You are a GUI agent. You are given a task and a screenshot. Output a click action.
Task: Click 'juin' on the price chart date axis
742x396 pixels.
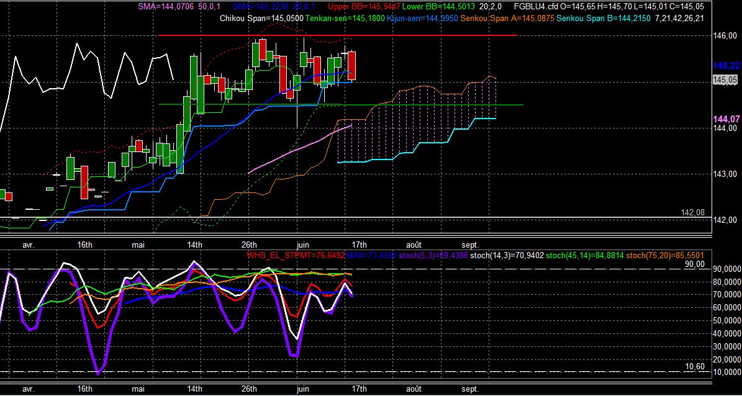click(302, 245)
